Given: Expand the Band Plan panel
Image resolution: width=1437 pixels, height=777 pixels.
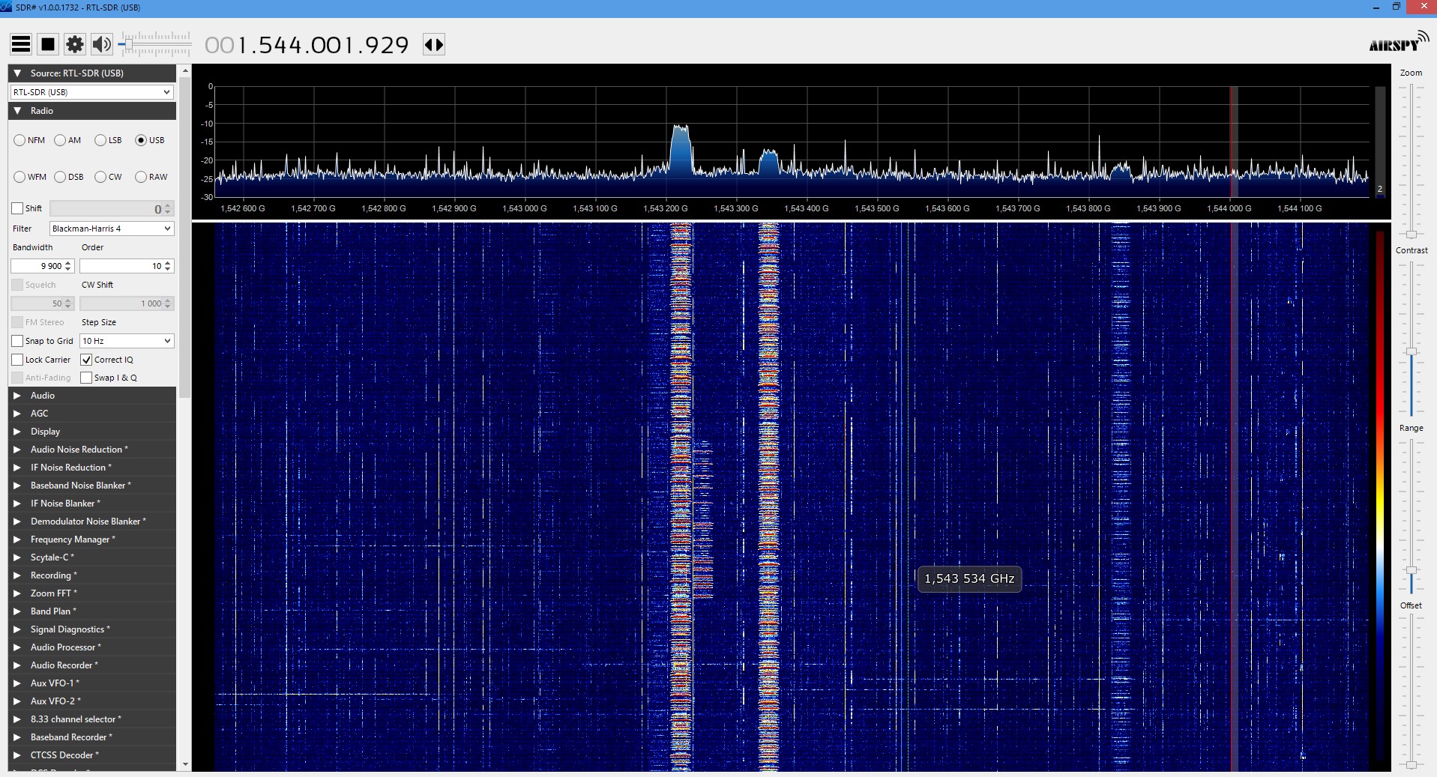Looking at the screenshot, I should pyautogui.click(x=92, y=611).
